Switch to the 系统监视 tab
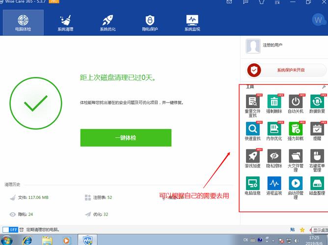 (x=192, y=23)
